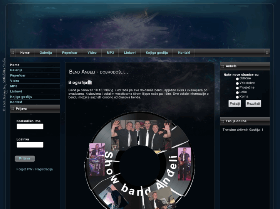This screenshot has width=280, height=209.
Task: Click grip icon at left of top navbar
Action: click(13, 53)
